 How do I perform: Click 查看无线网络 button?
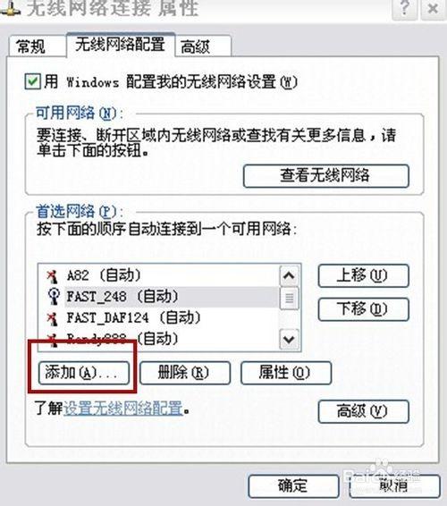[326, 176]
